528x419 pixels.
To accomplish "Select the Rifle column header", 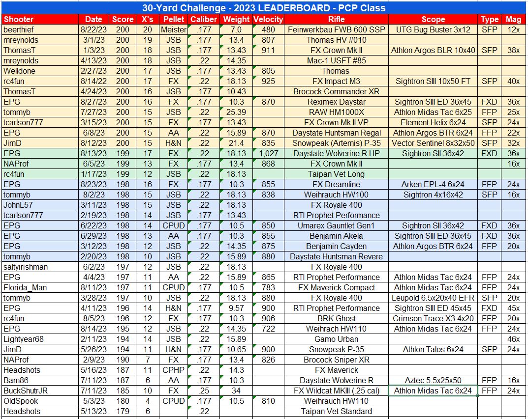I will pos(336,19).
